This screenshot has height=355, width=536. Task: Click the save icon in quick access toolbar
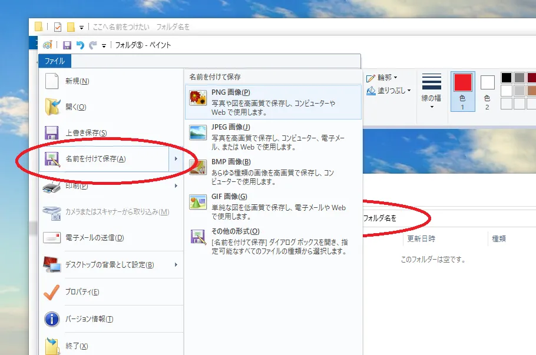point(67,45)
